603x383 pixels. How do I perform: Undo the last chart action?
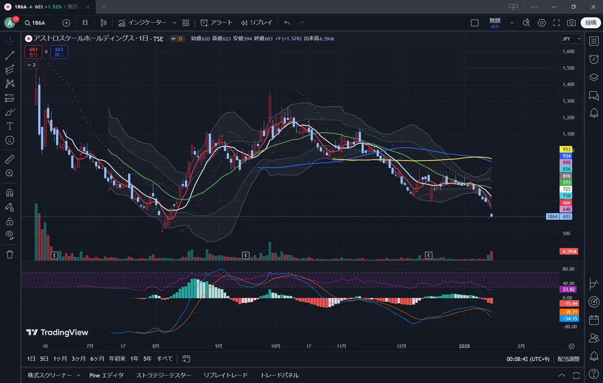pos(287,23)
